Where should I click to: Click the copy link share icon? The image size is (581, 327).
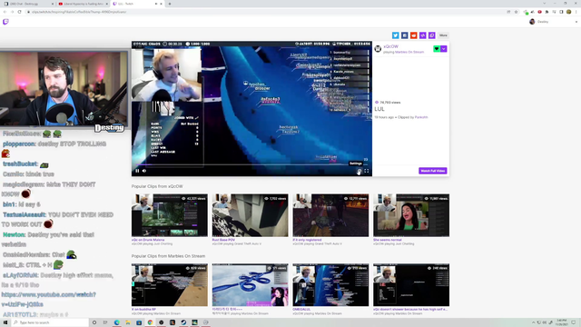pyautogui.click(x=432, y=35)
